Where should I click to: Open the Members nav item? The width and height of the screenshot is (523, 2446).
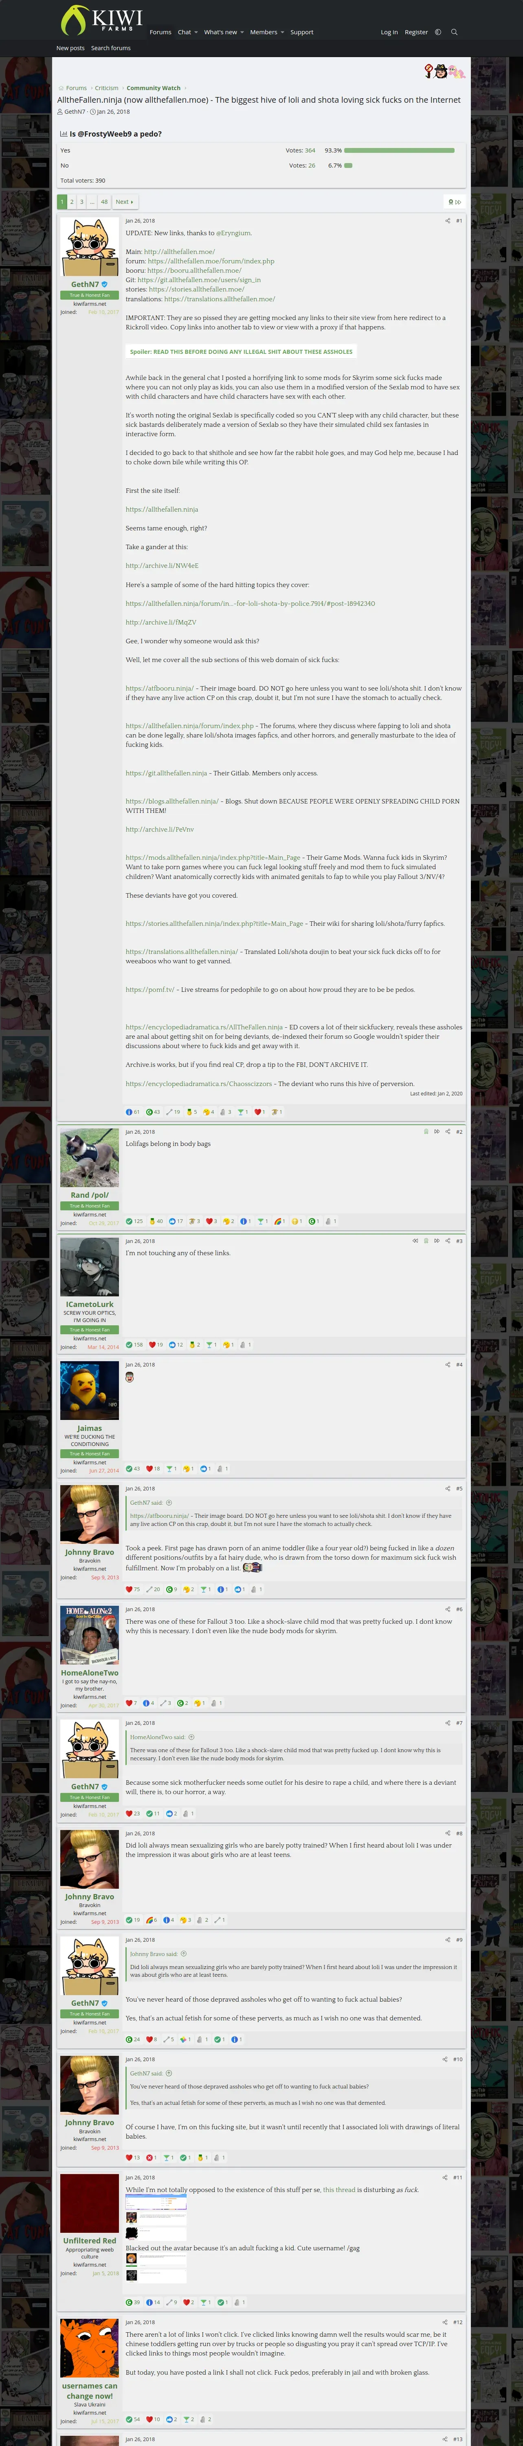point(264,32)
